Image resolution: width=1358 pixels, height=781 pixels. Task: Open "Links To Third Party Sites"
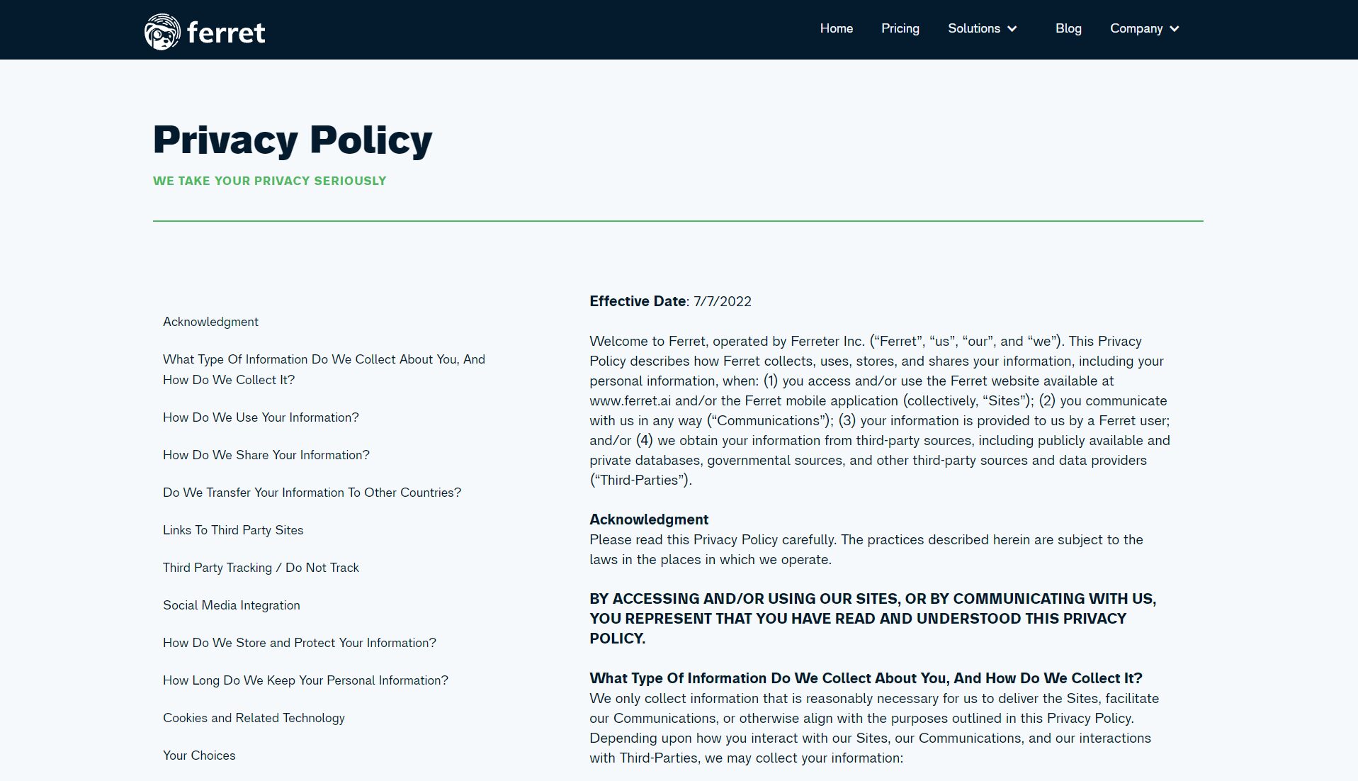click(233, 530)
